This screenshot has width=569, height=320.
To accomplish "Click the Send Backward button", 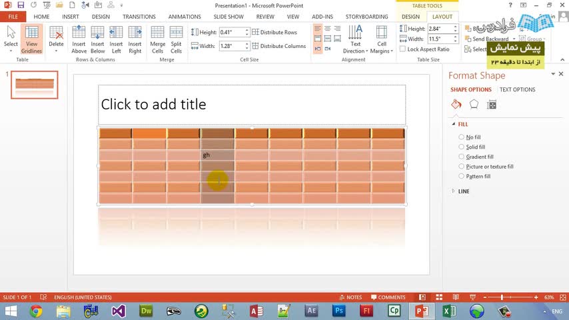I will (x=487, y=39).
